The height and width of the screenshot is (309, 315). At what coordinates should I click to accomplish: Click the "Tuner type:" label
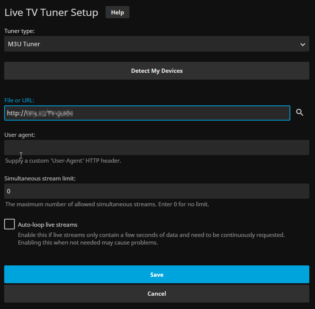(x=19, y=31)
